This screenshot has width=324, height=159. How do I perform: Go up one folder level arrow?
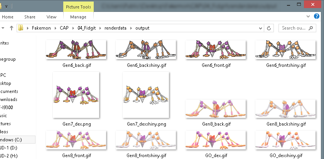click(x=12, y=28)
